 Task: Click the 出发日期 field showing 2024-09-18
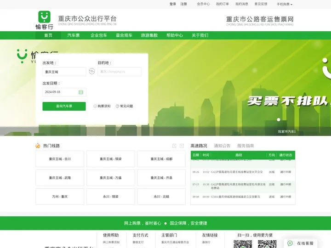tap(64, 92)
